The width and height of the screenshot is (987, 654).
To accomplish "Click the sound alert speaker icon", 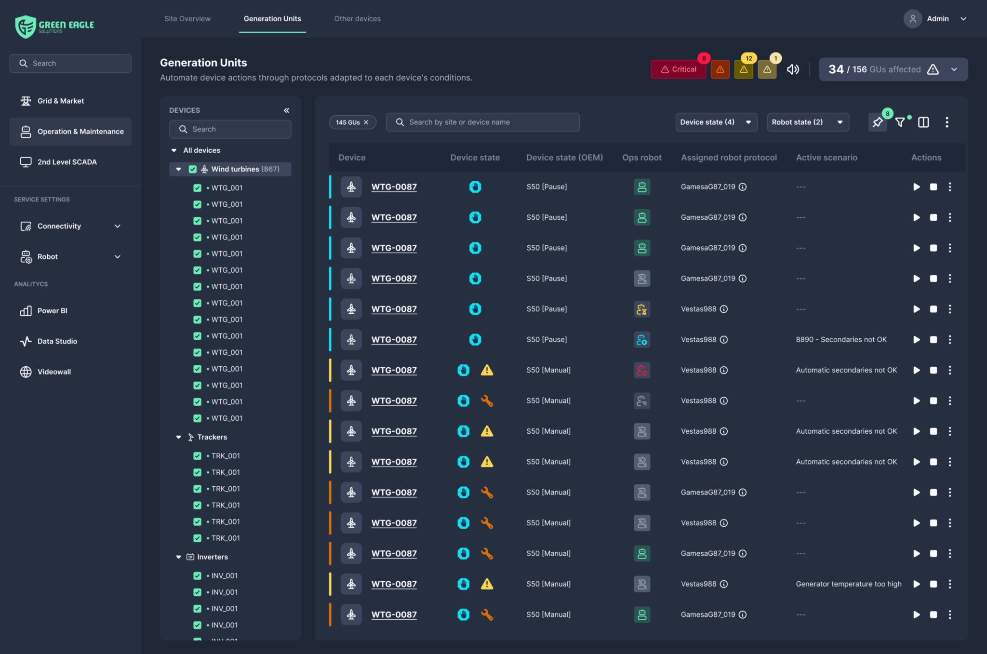I will pyautogui.click(x=792, y=69).
